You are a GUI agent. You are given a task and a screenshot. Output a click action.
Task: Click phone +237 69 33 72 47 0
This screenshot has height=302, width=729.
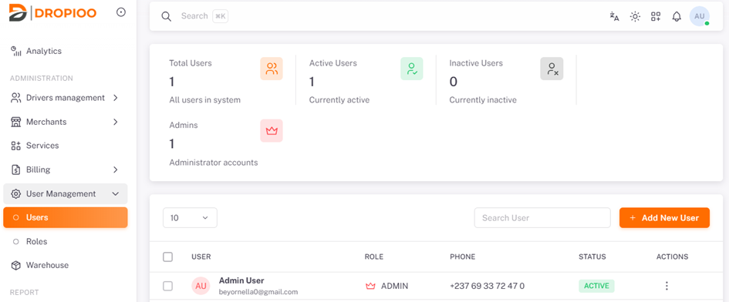click(488, 286)
